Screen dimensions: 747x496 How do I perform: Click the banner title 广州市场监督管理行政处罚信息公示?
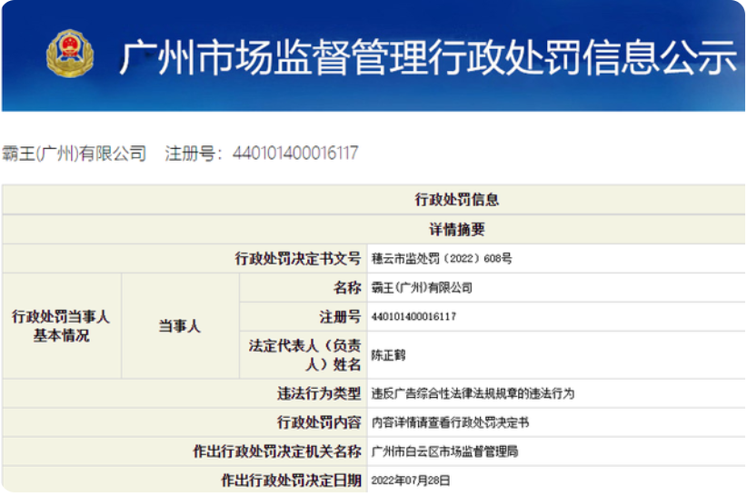(427, 57)
